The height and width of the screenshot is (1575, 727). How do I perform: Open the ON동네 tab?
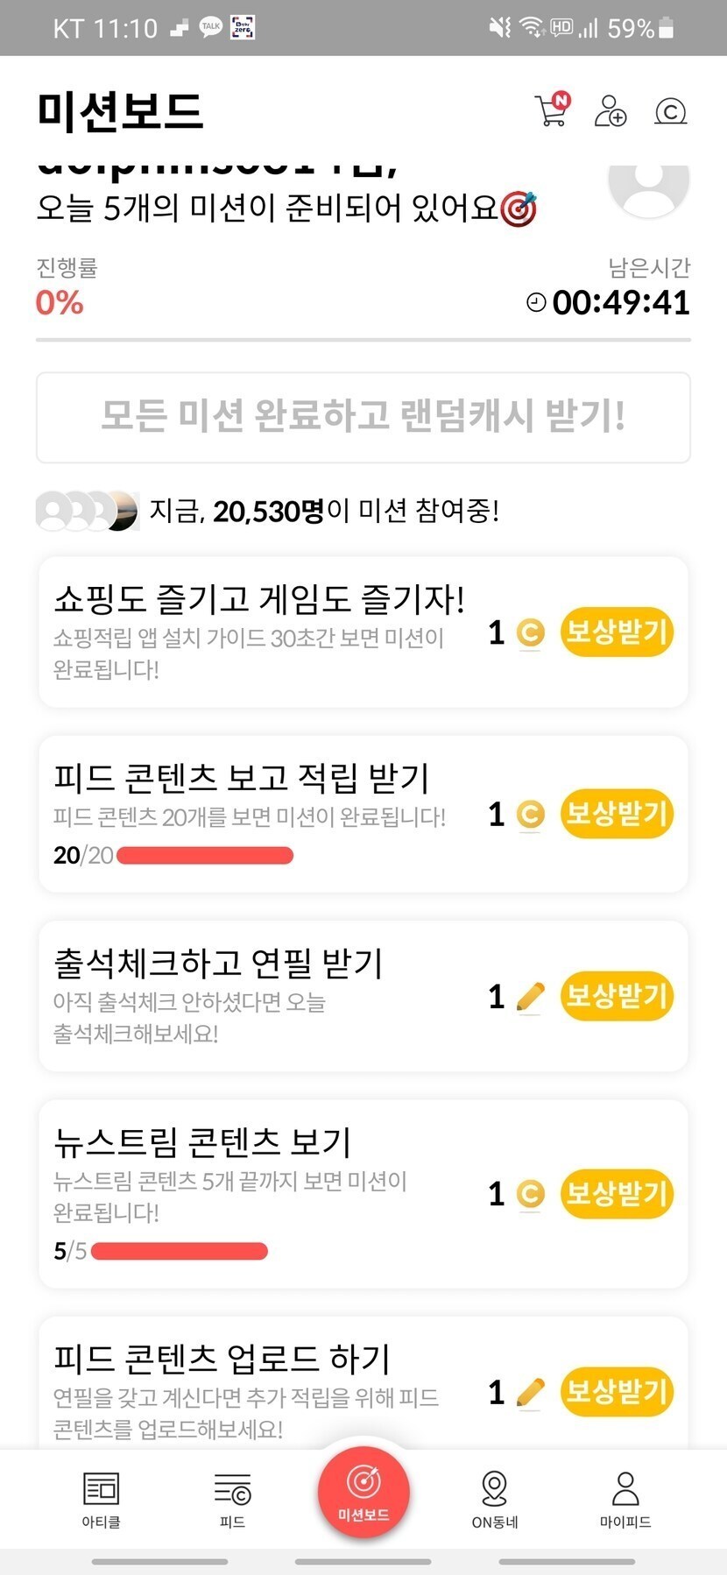(x=495, y=1499)
